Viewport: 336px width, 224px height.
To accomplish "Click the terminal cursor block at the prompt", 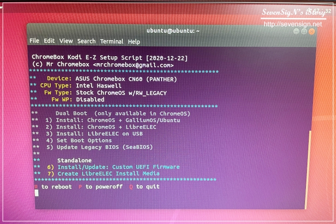I will 36,193.
